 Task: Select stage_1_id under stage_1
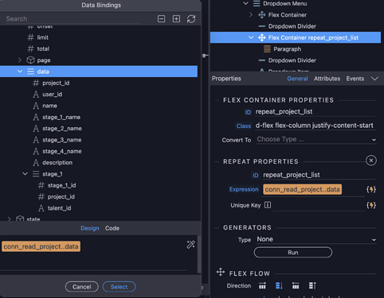[61, 185]
